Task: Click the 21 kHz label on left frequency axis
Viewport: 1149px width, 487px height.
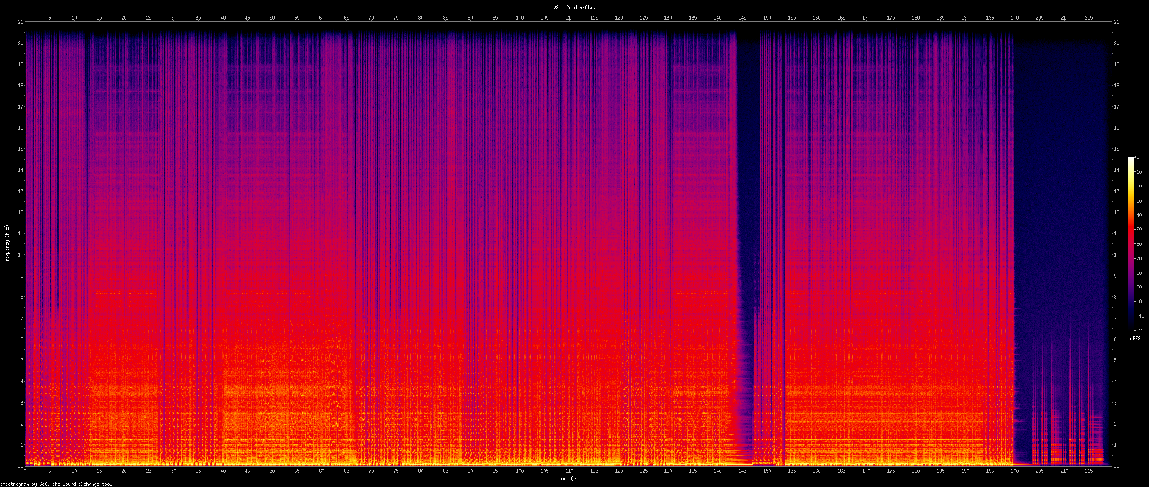Action: pos(20,22)
